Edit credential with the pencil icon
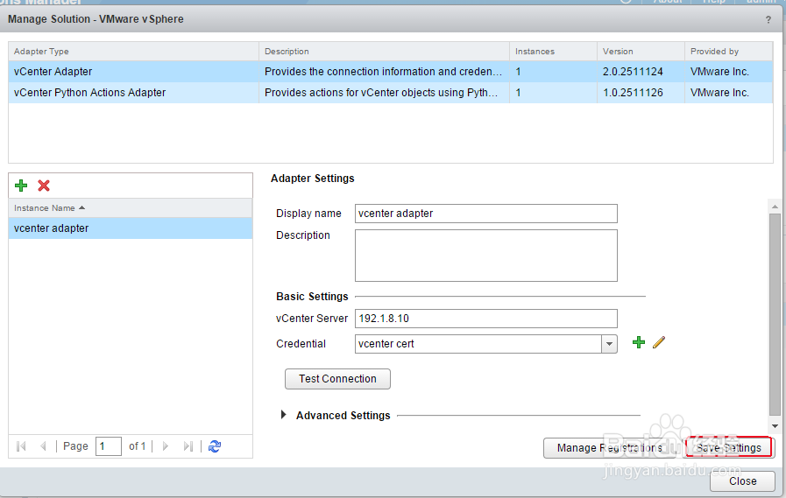 (x=659, y=342)
